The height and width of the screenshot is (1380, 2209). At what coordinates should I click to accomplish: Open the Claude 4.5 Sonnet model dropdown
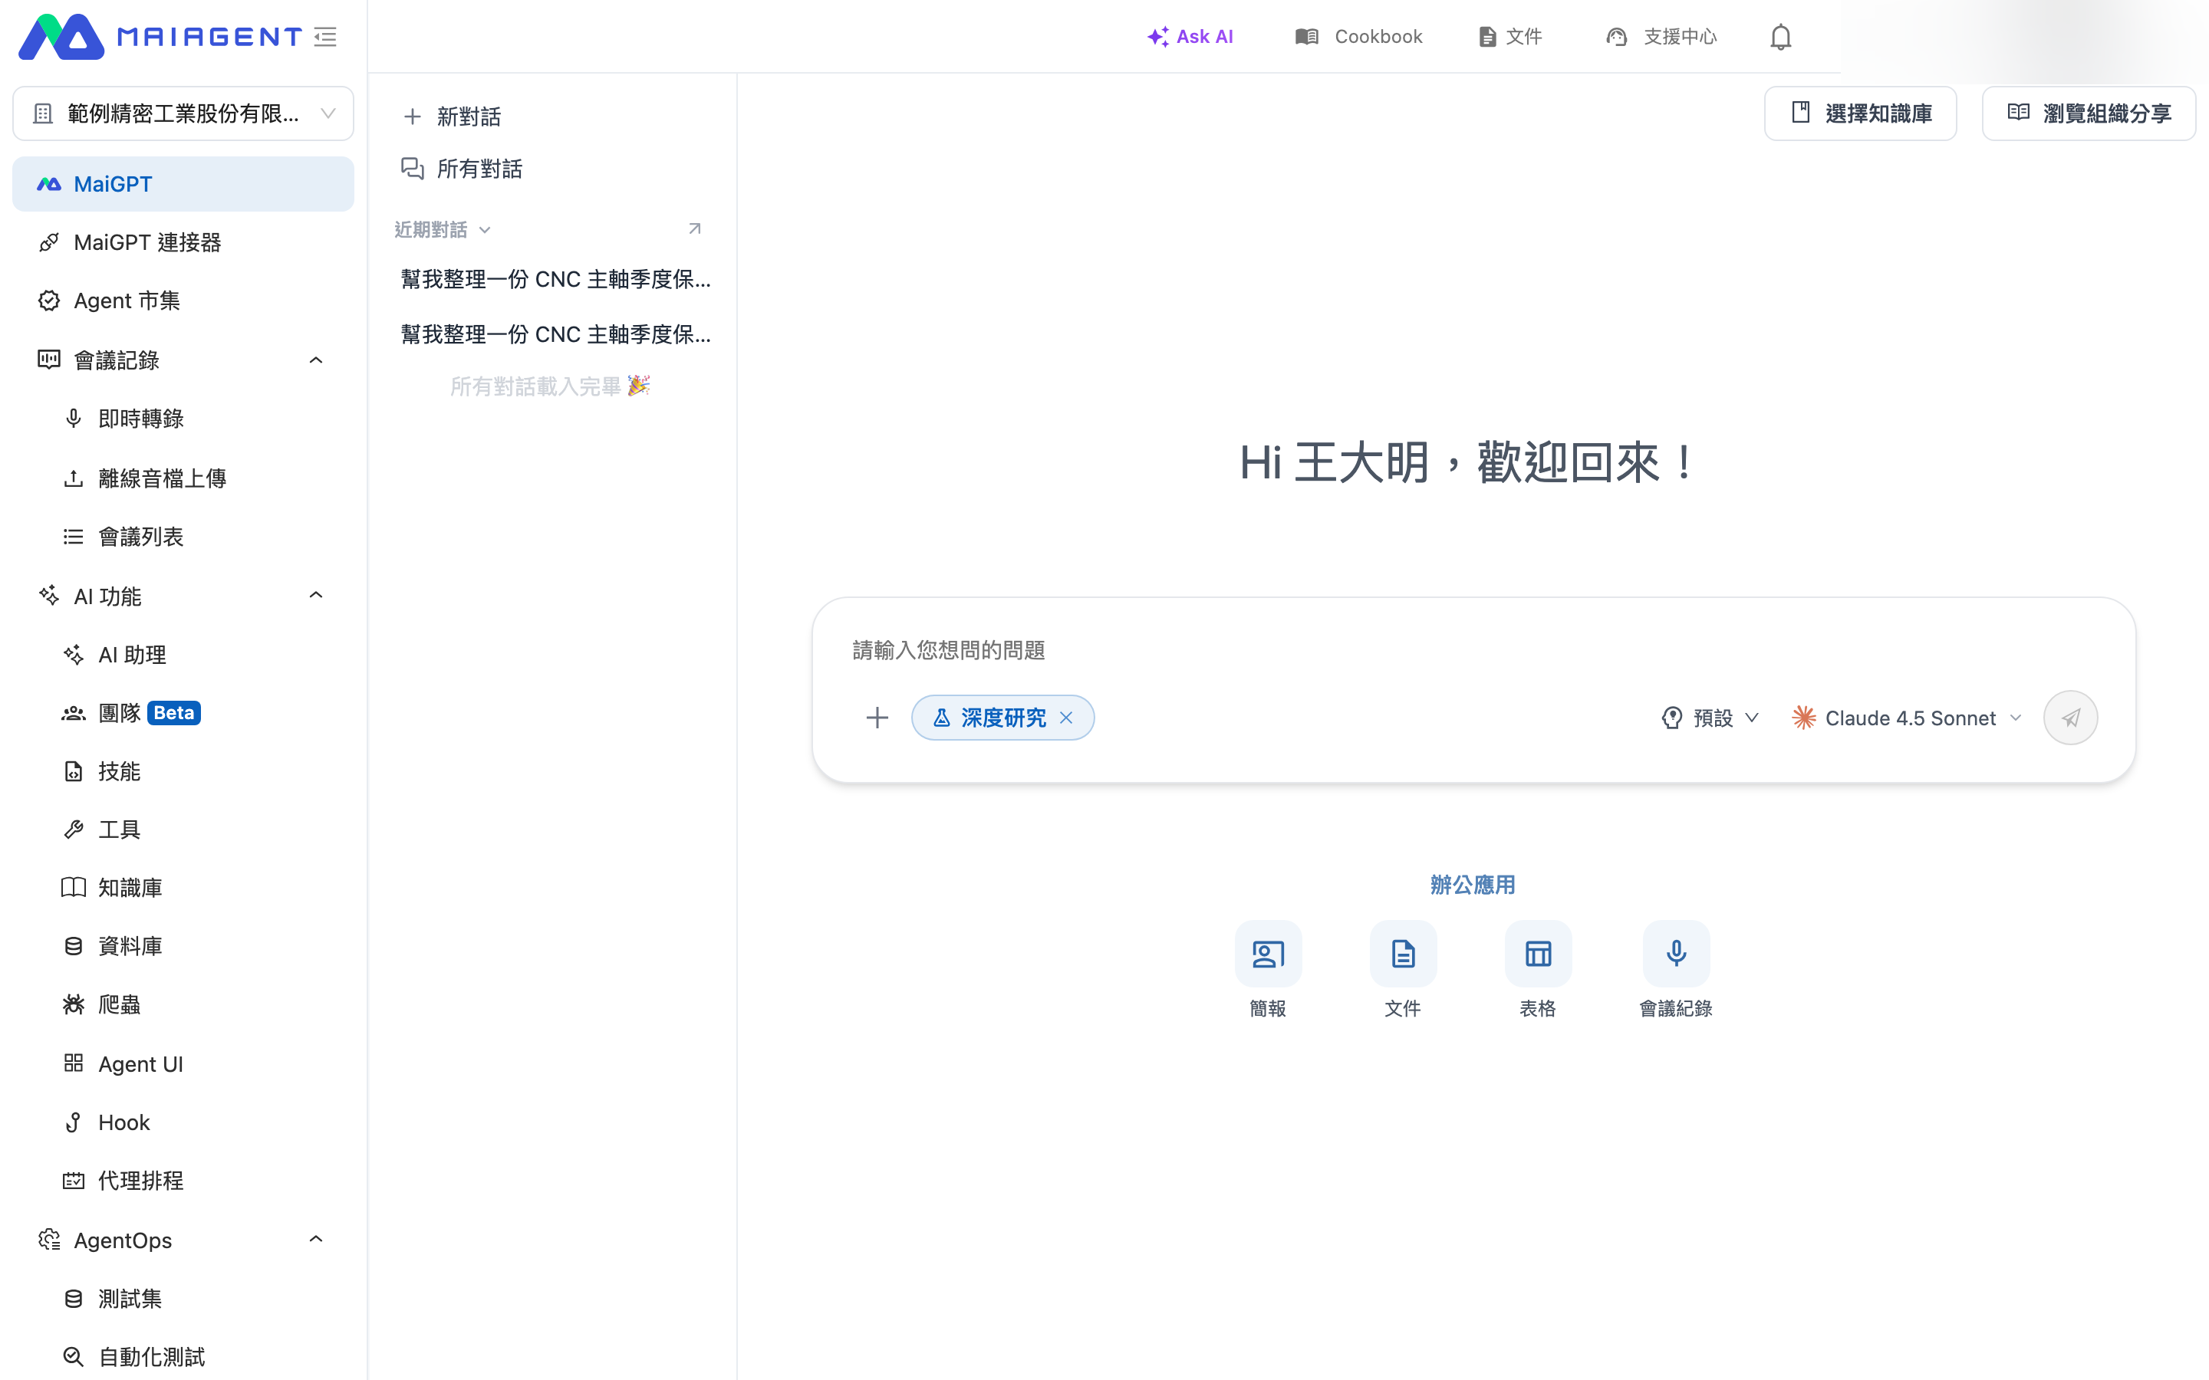pyautogui.click(x=1907, y=718)
